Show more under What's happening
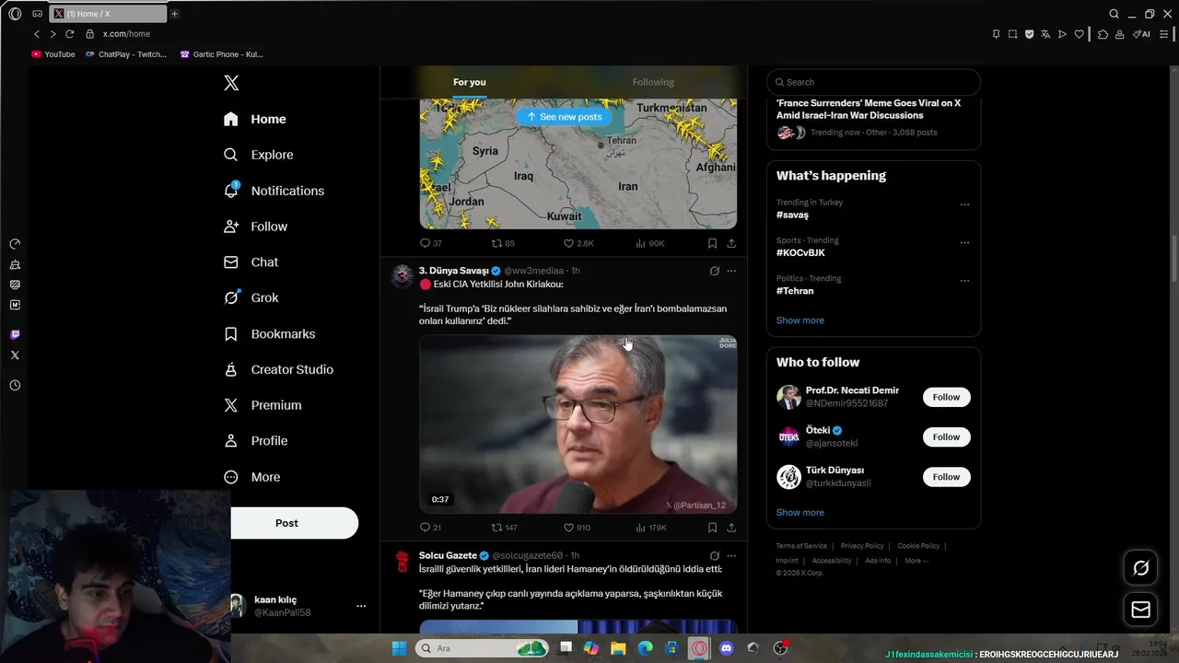1179x663 pixels. [800, 320]
